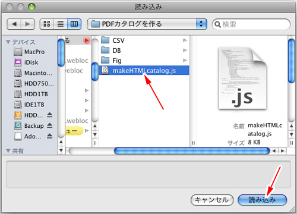297x214 pixels.
Task: Open the Fig folder
Action: tap(144, 61)
